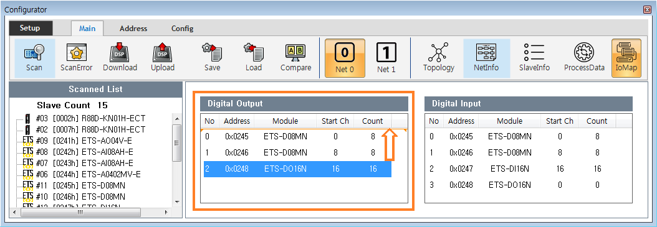Click the Load configuration icon

(254, 58)
